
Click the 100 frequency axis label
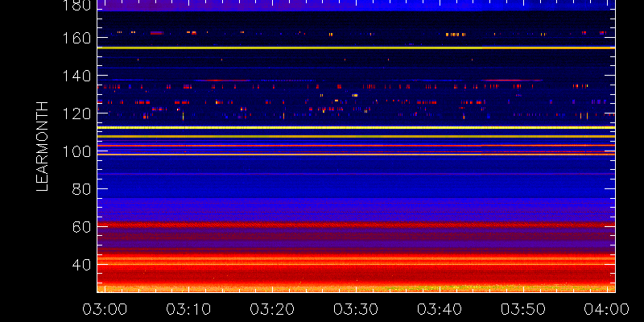(76, 151)
